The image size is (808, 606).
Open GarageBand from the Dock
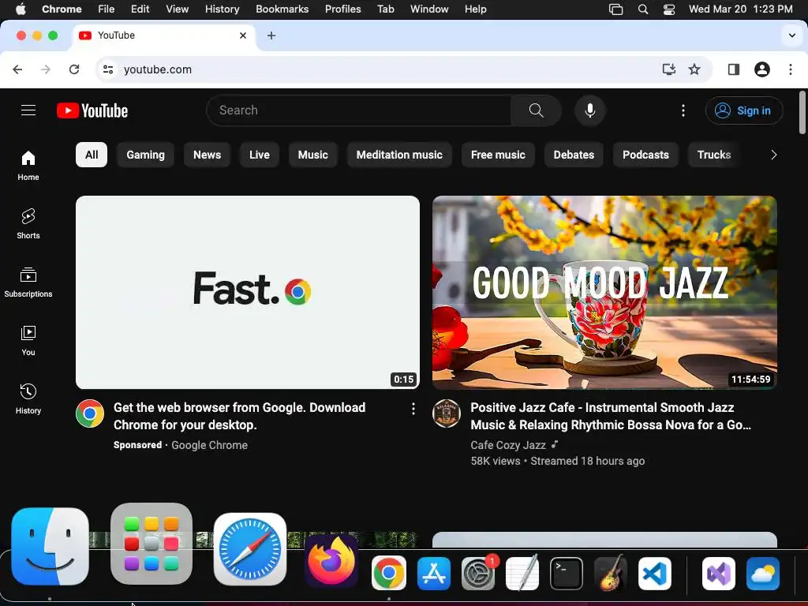611,573
